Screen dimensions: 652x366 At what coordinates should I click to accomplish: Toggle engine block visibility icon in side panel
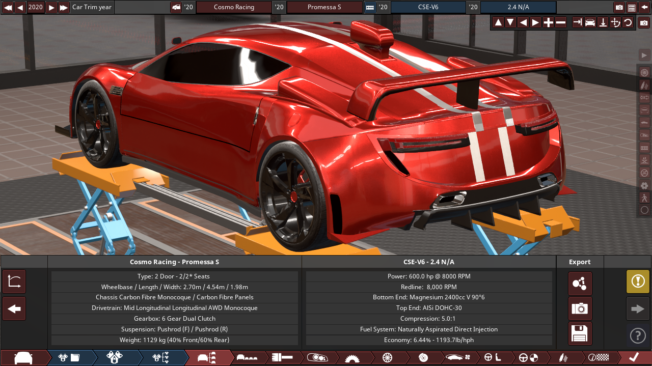pos(644,147)
